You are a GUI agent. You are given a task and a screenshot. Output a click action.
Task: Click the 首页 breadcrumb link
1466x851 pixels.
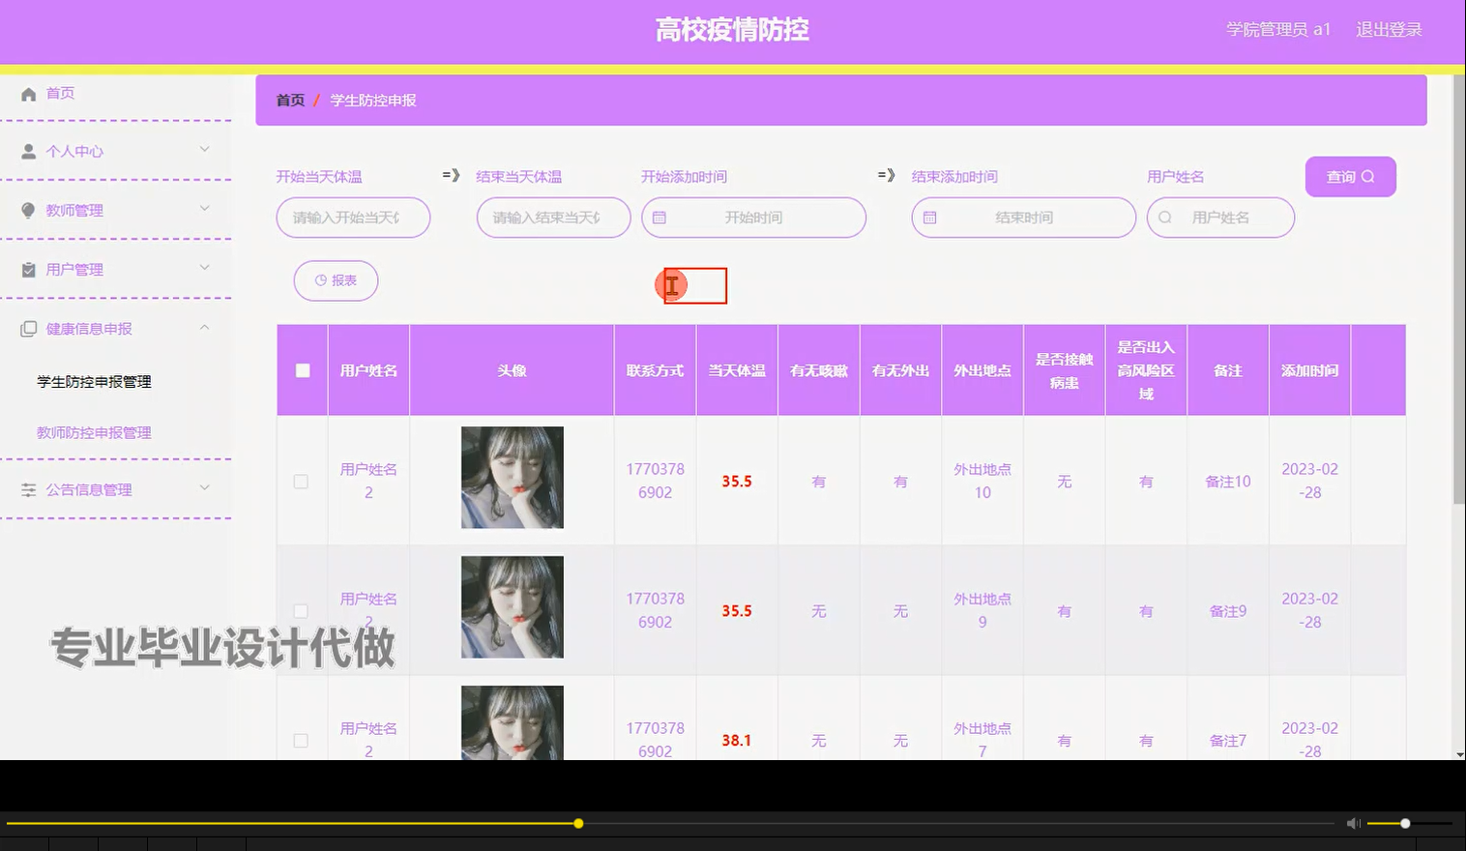point(290,101)
